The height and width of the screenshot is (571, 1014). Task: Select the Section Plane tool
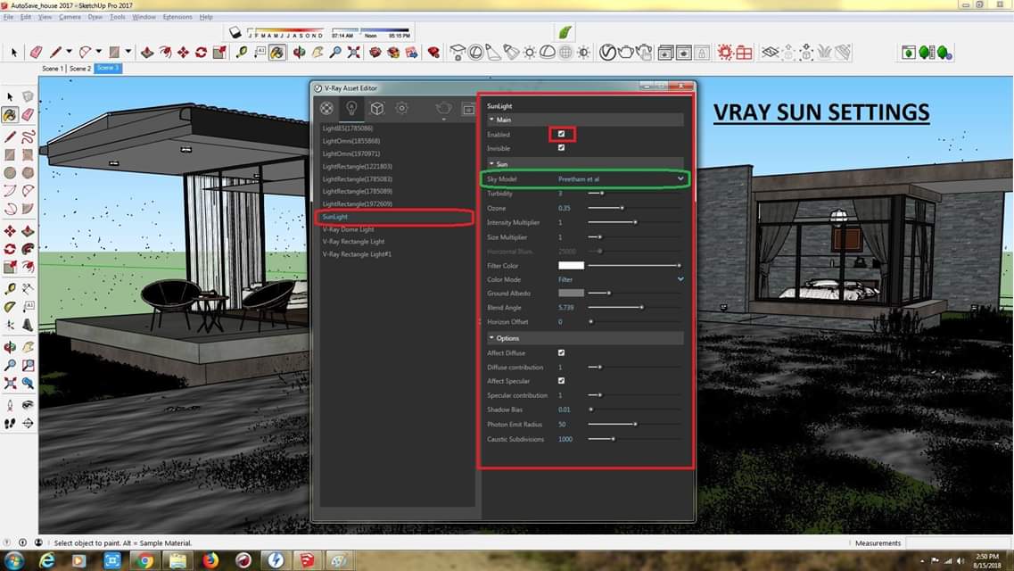point(28,423)
